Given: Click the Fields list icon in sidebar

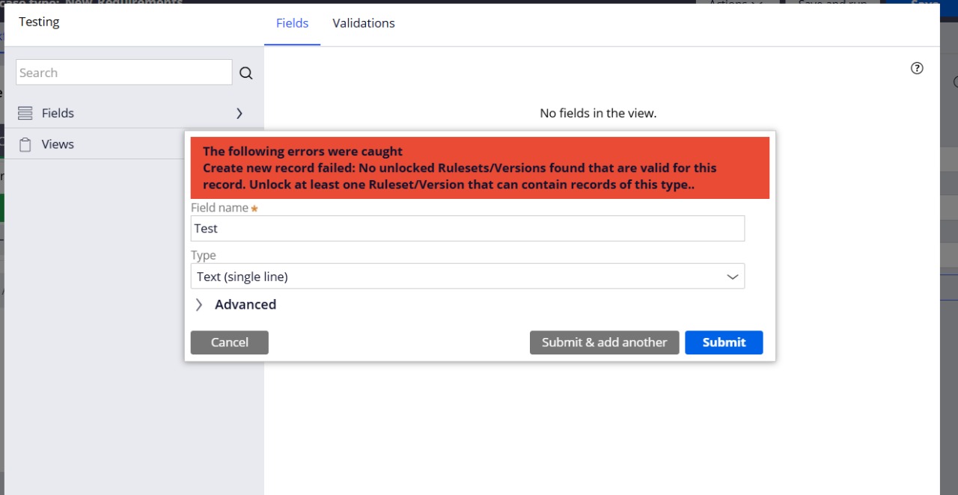Looking at the screenshot, I should click(x=25, y=114).
